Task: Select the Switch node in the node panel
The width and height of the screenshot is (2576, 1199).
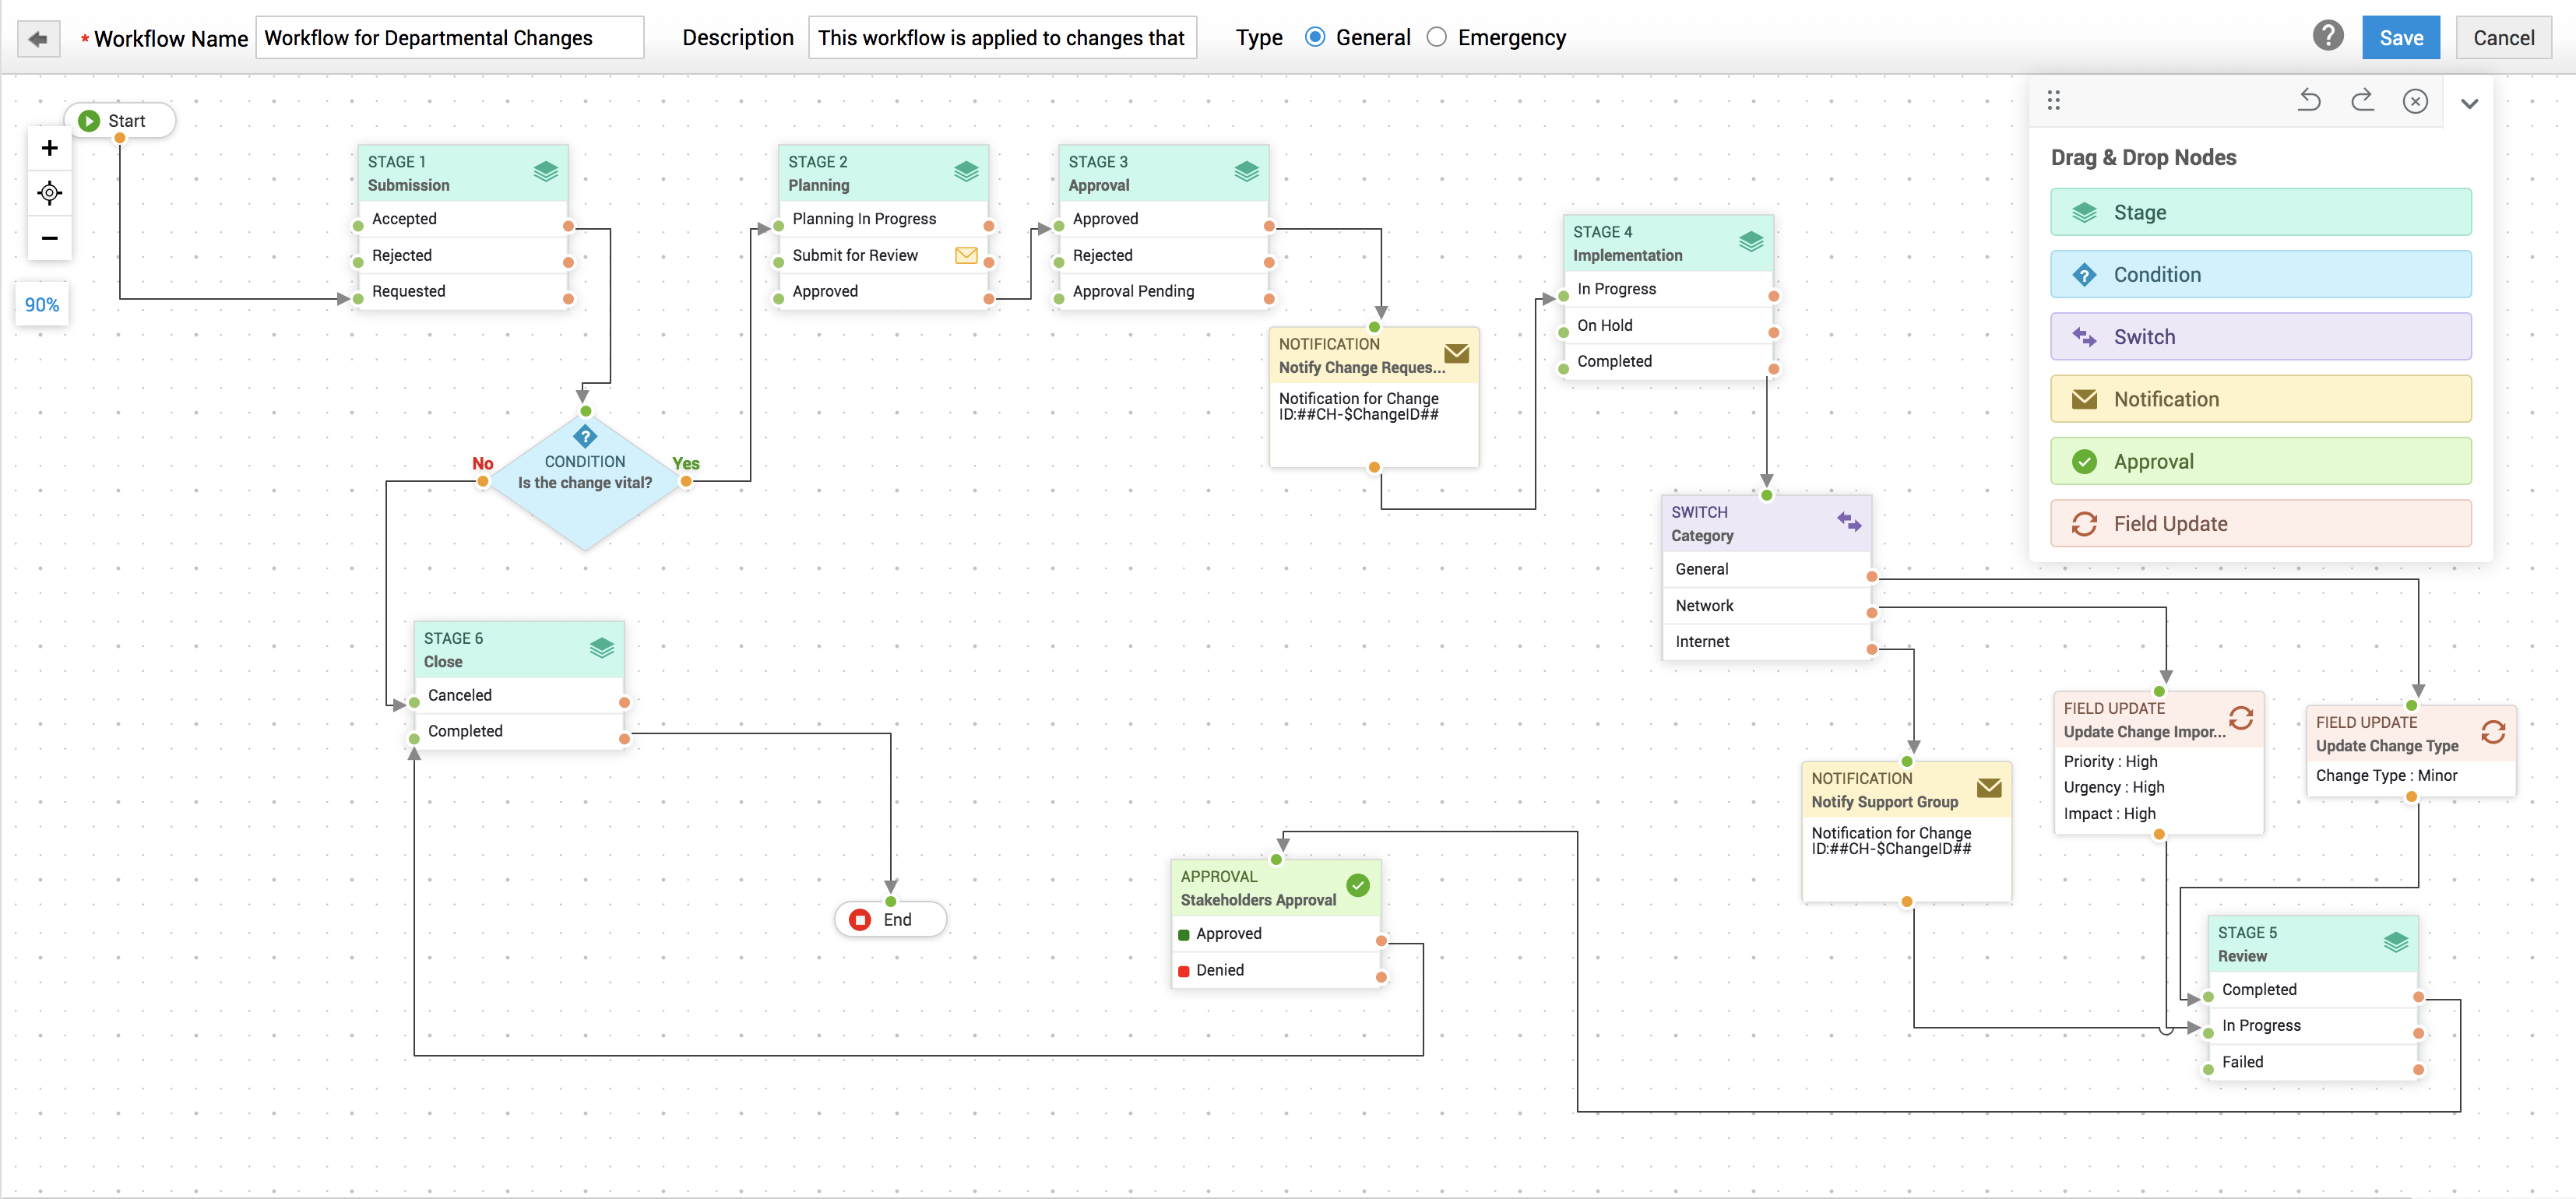Action: [x=2261, y=336]
